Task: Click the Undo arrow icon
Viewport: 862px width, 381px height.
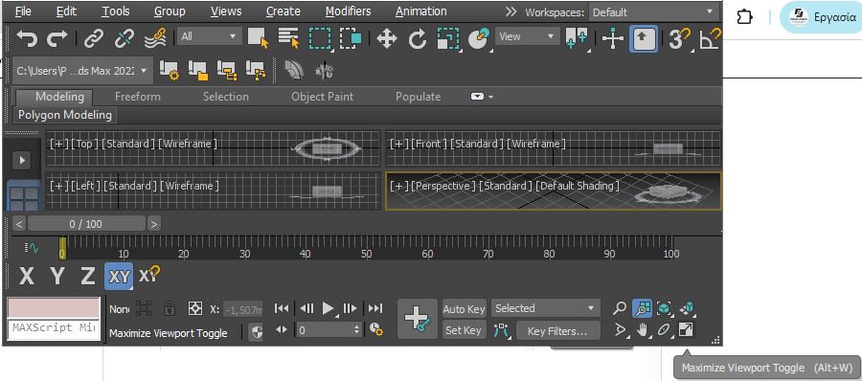Action: coord(27,38)
